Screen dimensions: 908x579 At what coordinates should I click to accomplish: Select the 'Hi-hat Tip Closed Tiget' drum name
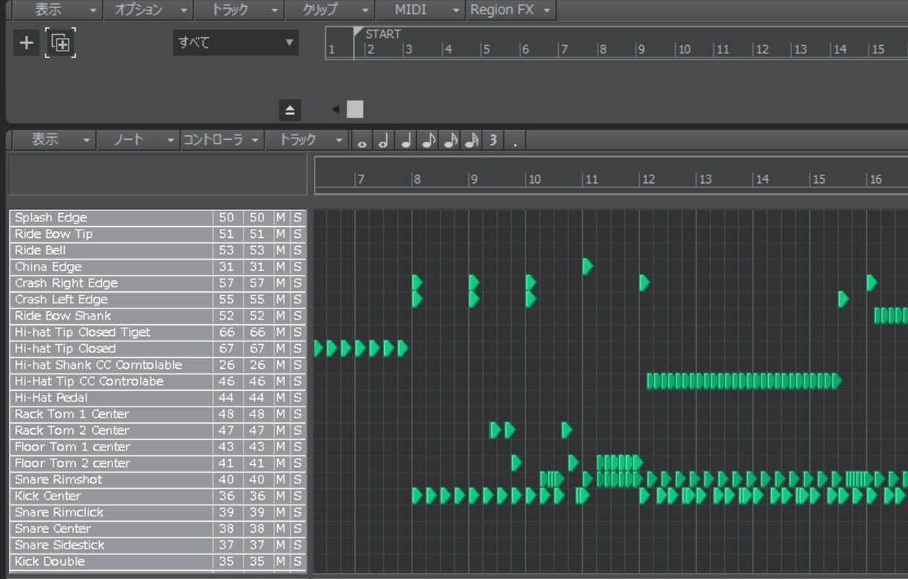(83, 332)
